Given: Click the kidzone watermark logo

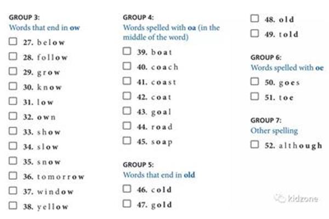Looking at the screenshot, I should 296,198.
